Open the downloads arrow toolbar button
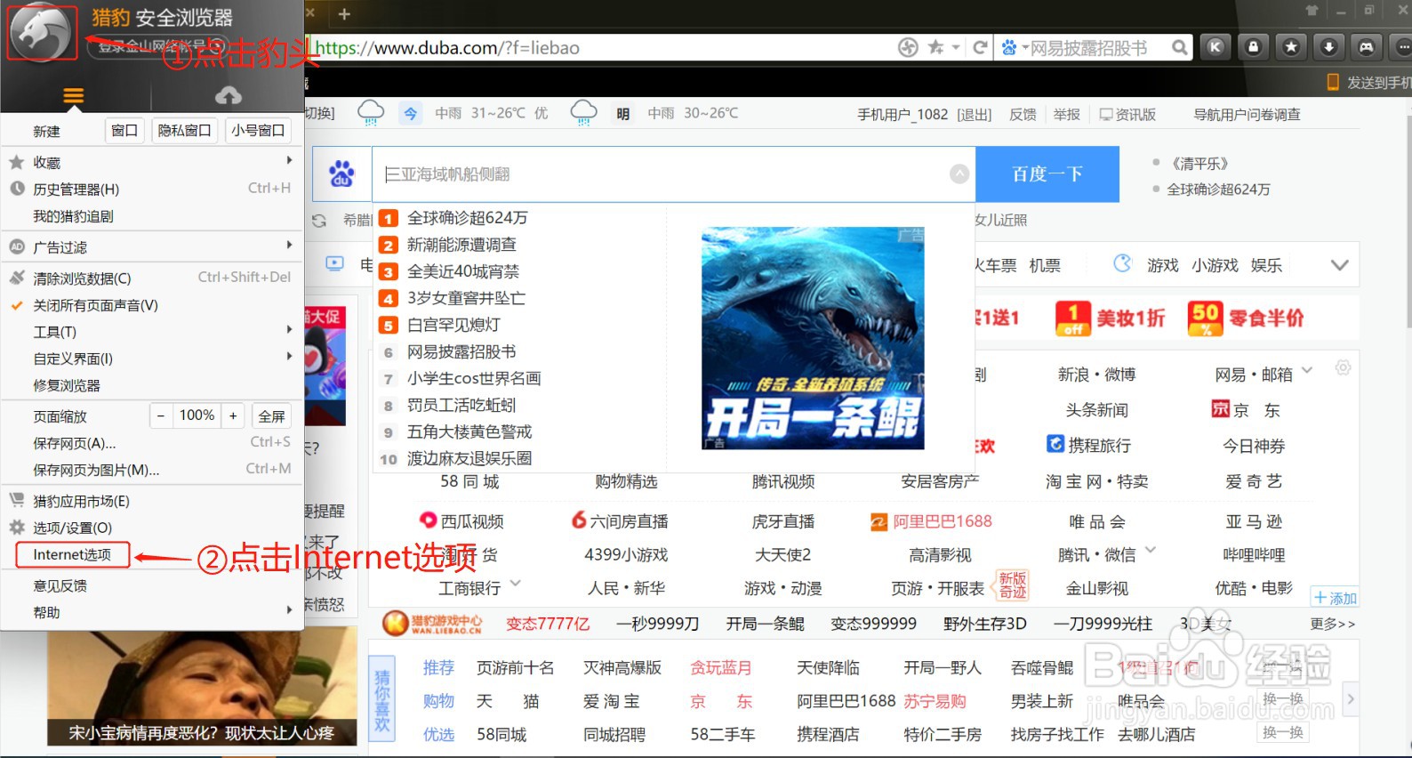Image resolution: width=1412 pixels, height=758 pixels. click(1328, 47)
